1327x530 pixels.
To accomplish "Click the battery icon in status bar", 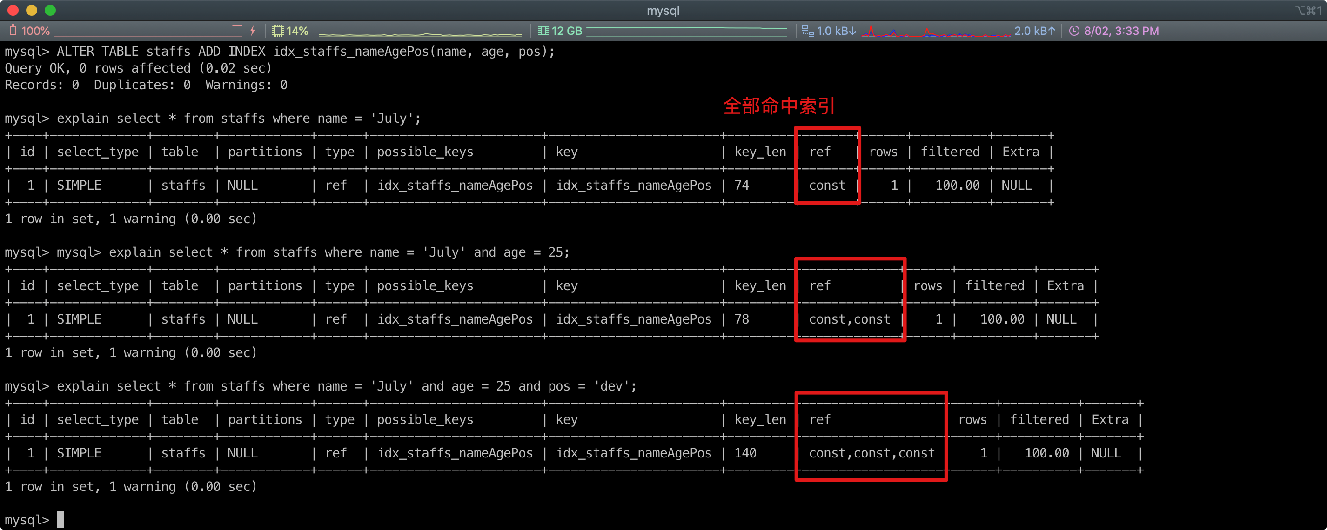I will [13, 31].
